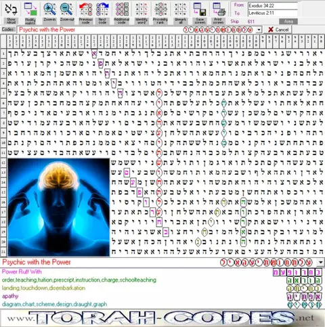Viewport: 325px width, 327px height.
Task: Click the Hebrew letters beside the 'apathy' entry
Action: (x=304, y=297)
